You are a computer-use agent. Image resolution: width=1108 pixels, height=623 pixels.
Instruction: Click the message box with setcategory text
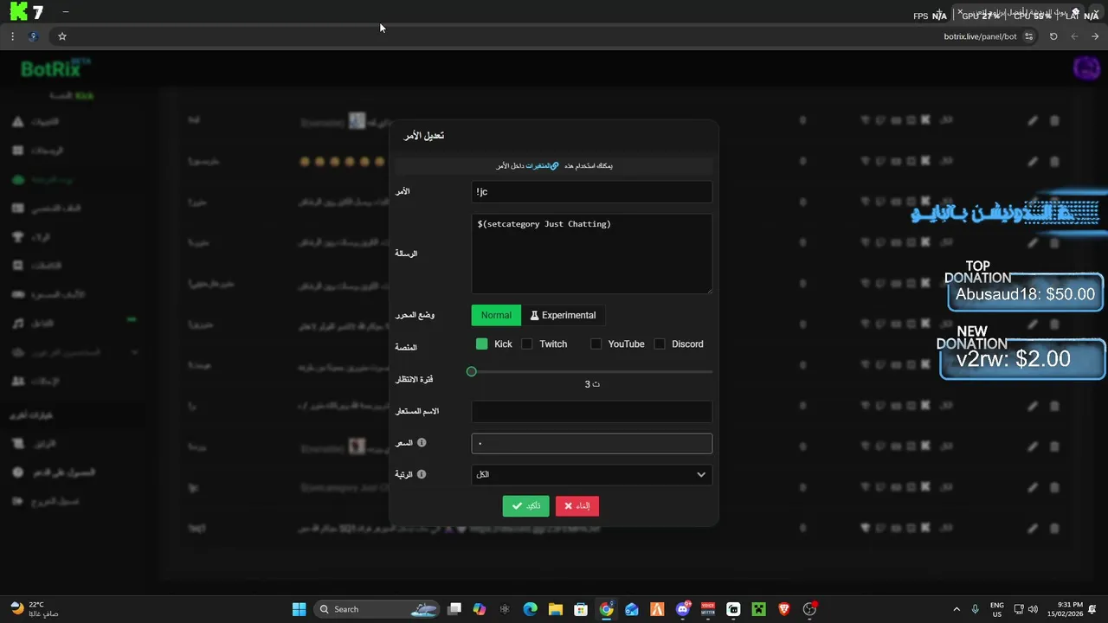(x=592, y=254)
